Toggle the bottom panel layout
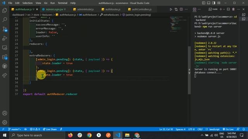The width and height of the screenshot is (248, 139). (208, 3)
